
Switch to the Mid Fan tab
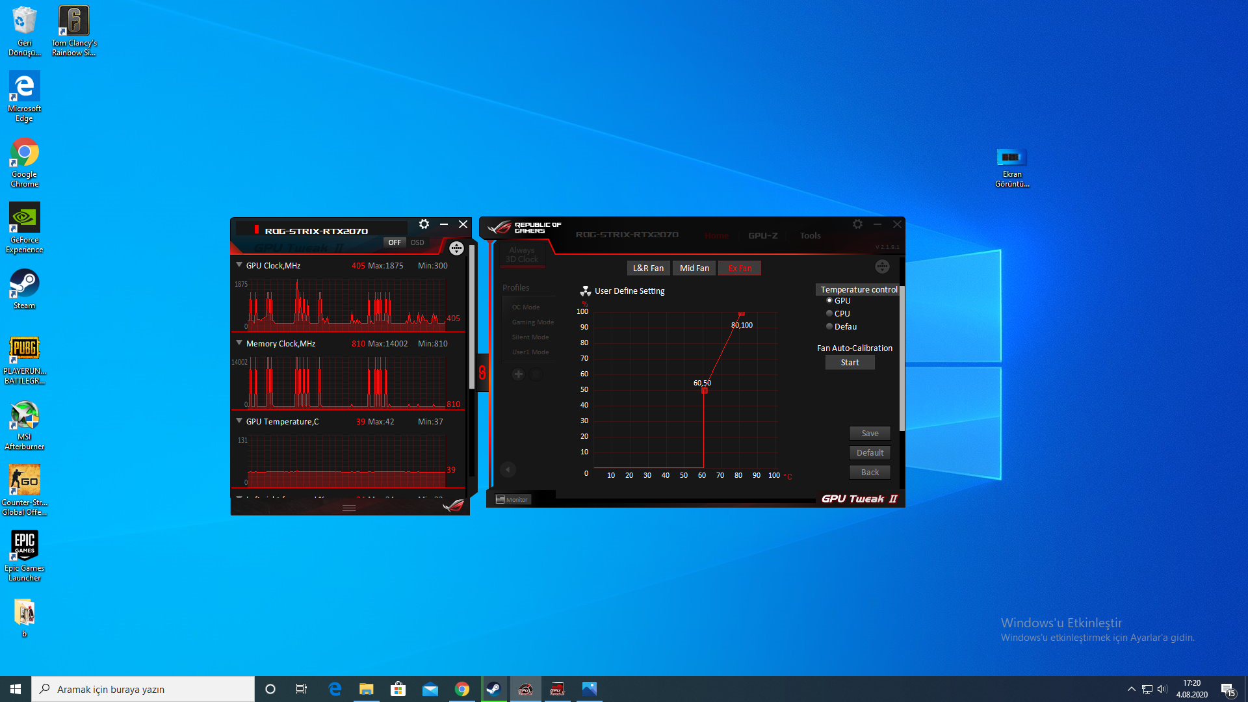tap(694, 268)
